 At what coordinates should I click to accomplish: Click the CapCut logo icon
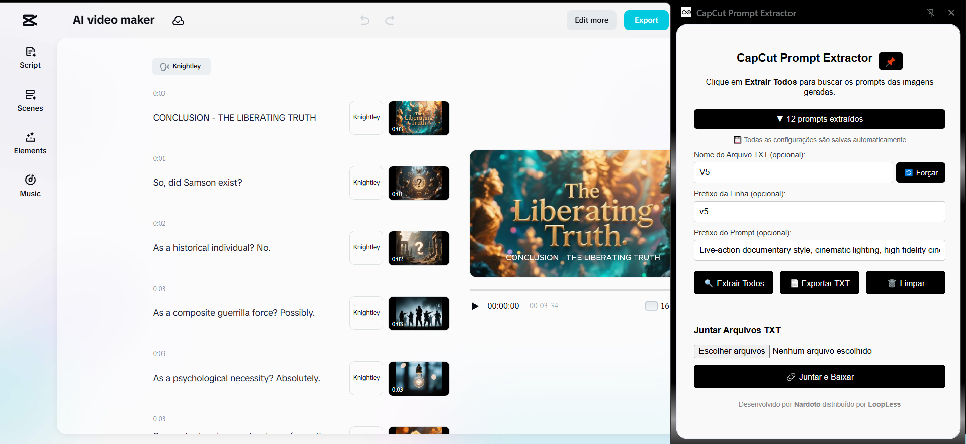(30, 20)
